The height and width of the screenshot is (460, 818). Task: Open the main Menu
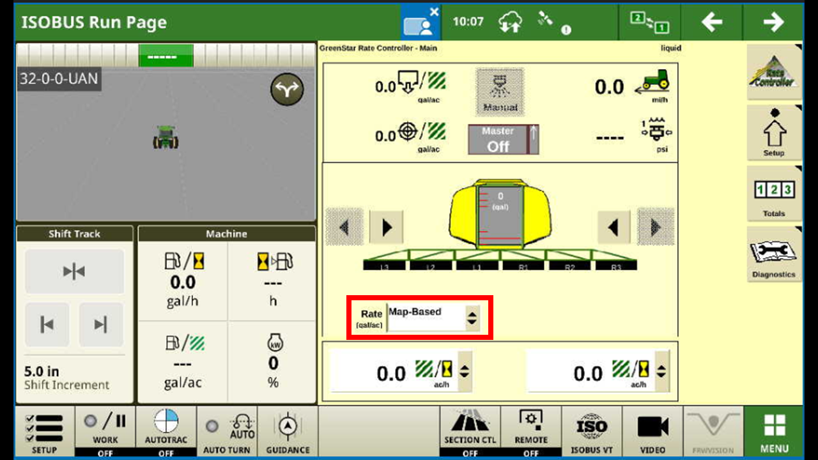[x=774, y=433]
